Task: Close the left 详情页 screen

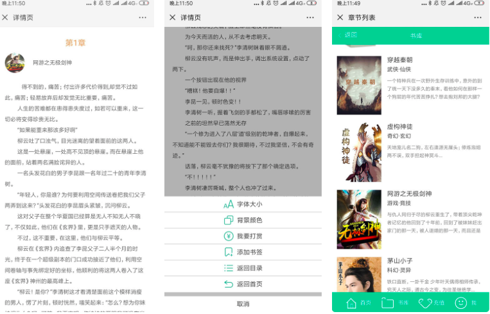Action: (6, 18)
